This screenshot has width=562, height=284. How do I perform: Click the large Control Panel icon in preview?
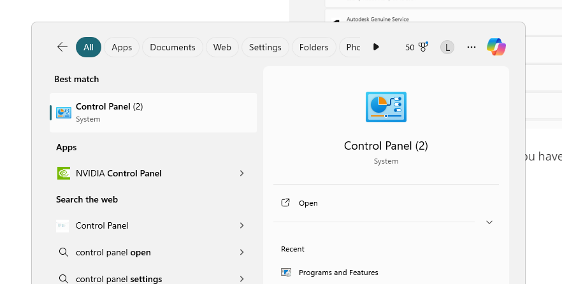pyautogui.click(x=386, y=107)
